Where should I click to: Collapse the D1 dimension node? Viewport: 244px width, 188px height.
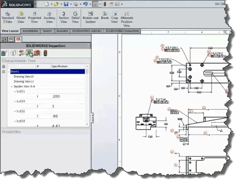[15, 92]
